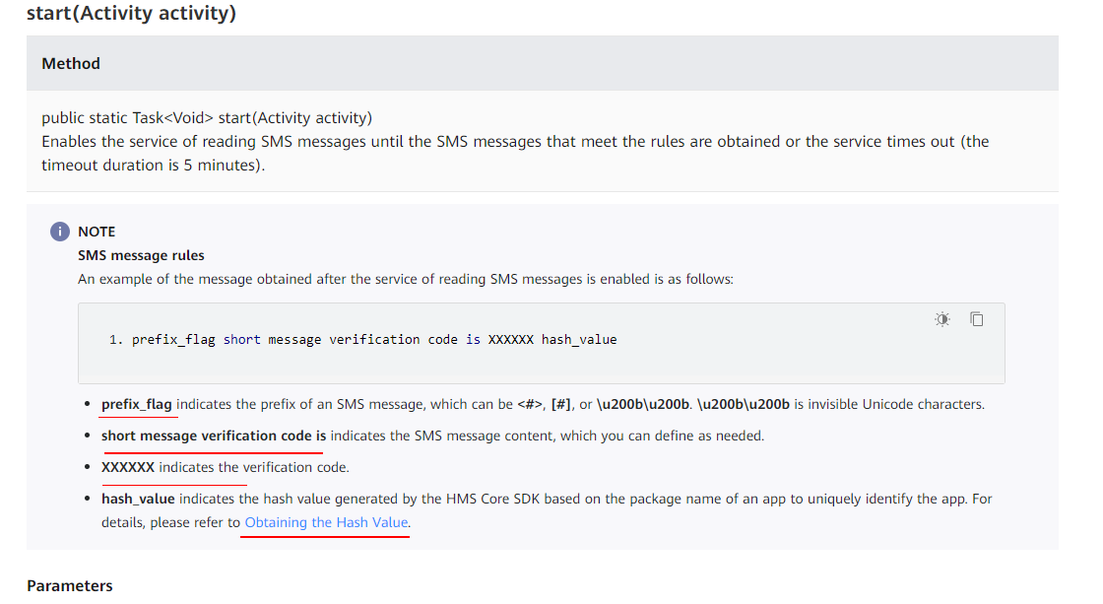The height and width of the screenshot is (604, 1103).
Task: Click the 'timeout duration is 5 minutes' text
Action: point(151,166)
